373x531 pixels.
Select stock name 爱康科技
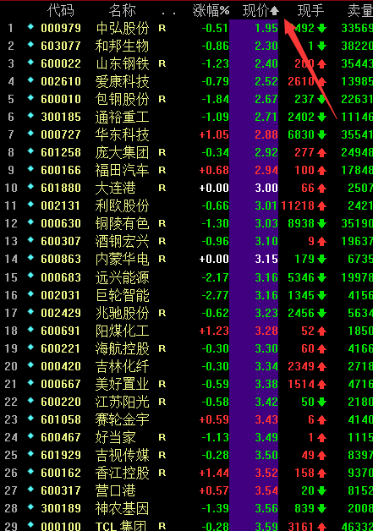pos(122,81)
